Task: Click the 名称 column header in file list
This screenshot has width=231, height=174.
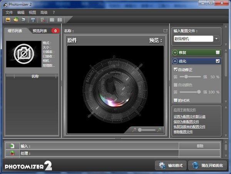Action: coord(35,76)
